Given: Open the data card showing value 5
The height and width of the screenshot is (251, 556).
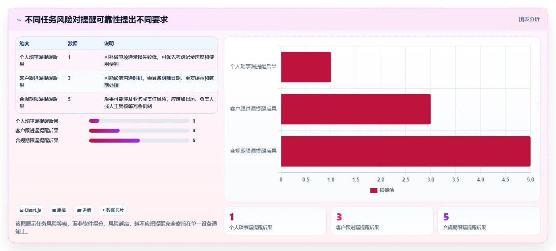Looking at the screenshot, I should coord(489,221).
